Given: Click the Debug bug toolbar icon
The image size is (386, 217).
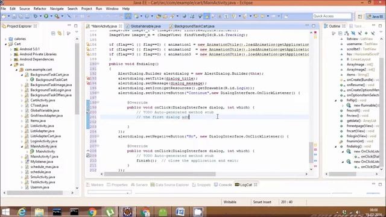Looking at the screenshot, I should (x=36, y=16).
